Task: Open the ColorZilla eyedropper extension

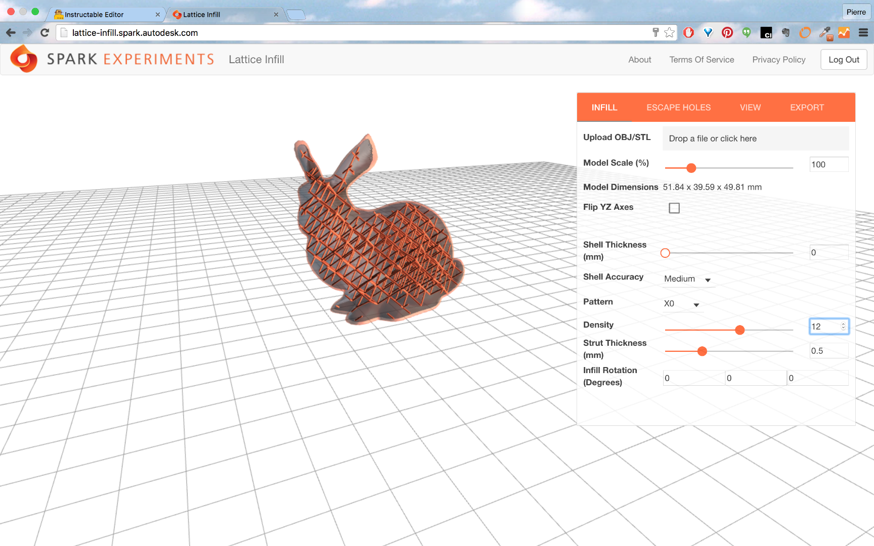Action: [x=824, y=32]
